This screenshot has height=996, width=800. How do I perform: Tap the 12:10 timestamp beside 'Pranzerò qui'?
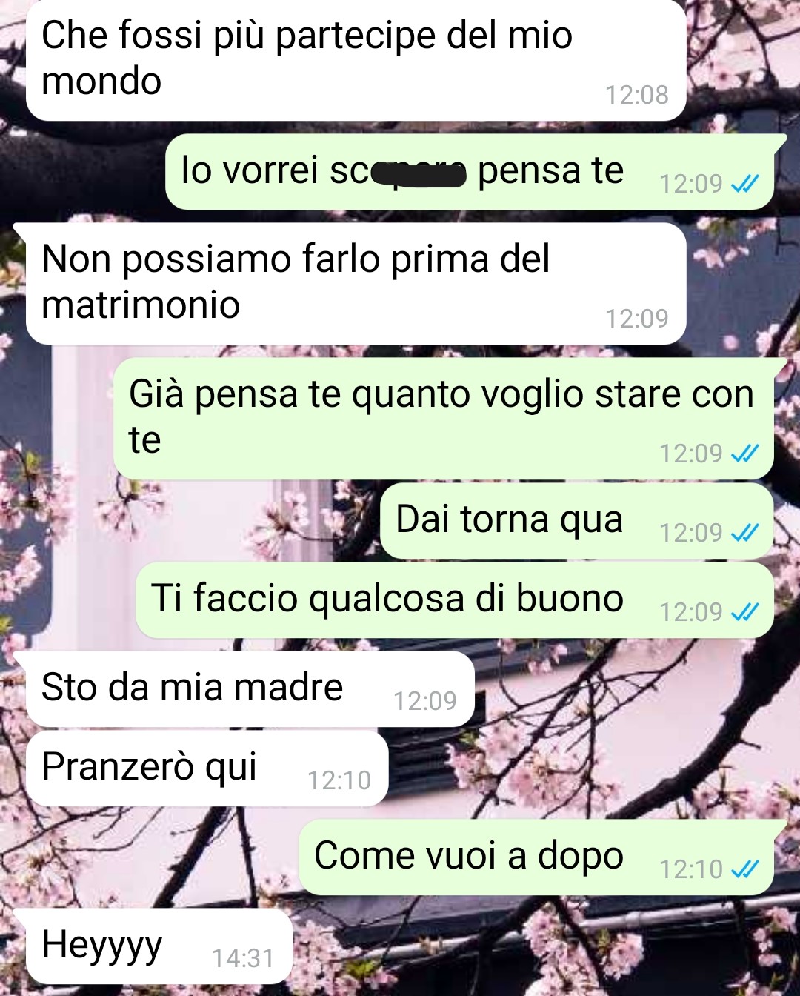pos(339,780)
